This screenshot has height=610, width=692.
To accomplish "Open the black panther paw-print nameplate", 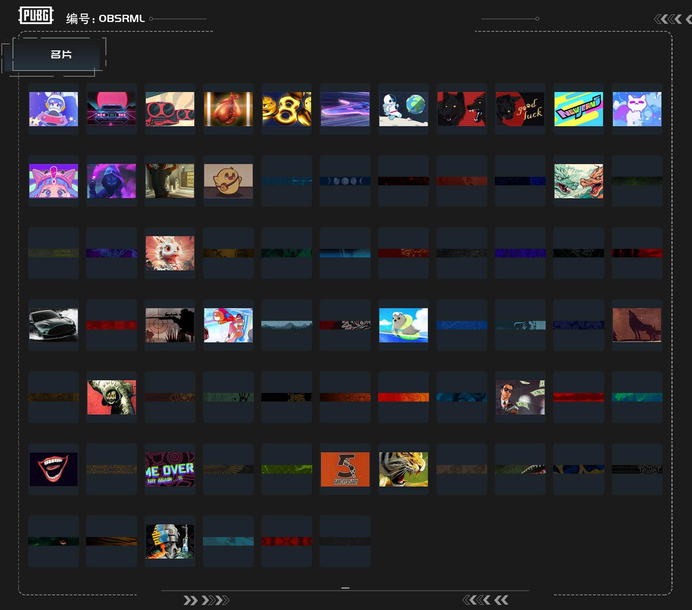I will coord(520,109).
